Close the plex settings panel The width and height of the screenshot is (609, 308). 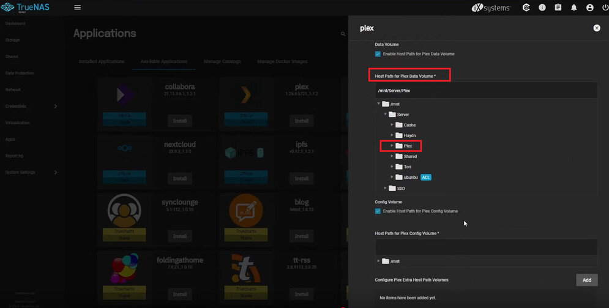[597, 28]
